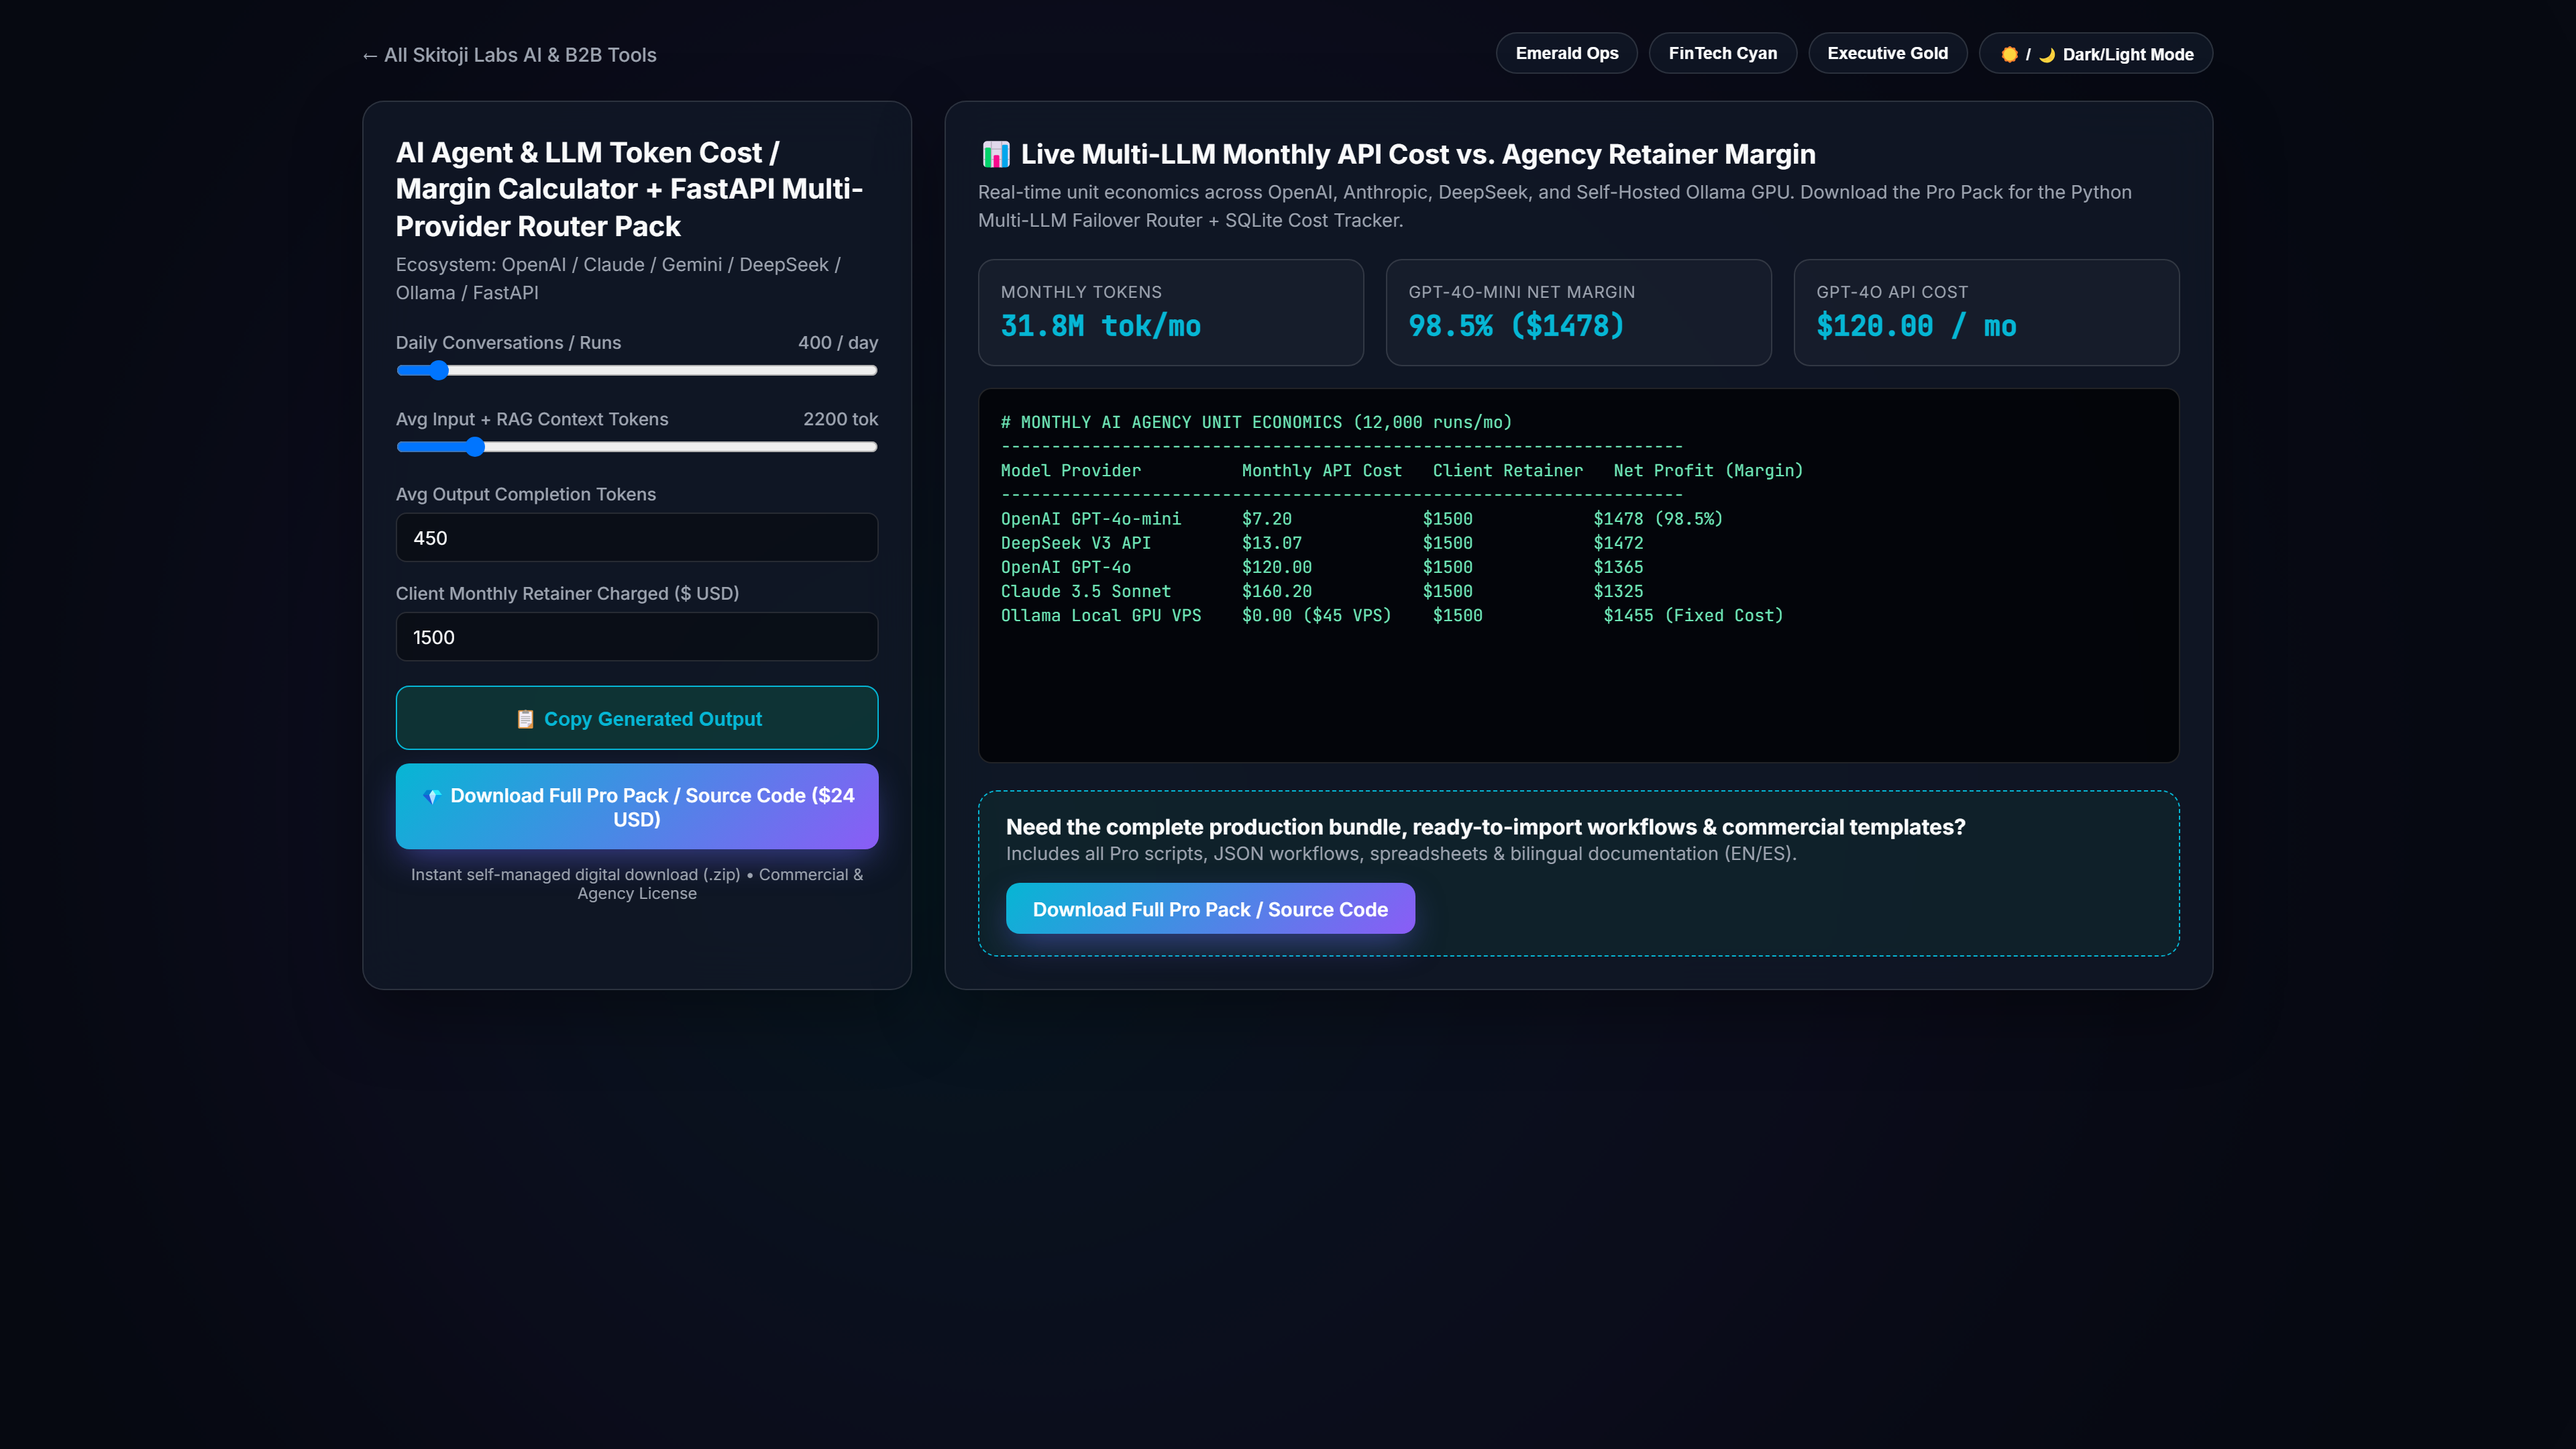Viewport: 2576px width, 1449px height.
Task: Adjust the Avg Input + RAG Context Tokens slider
Action: (636, 447)
